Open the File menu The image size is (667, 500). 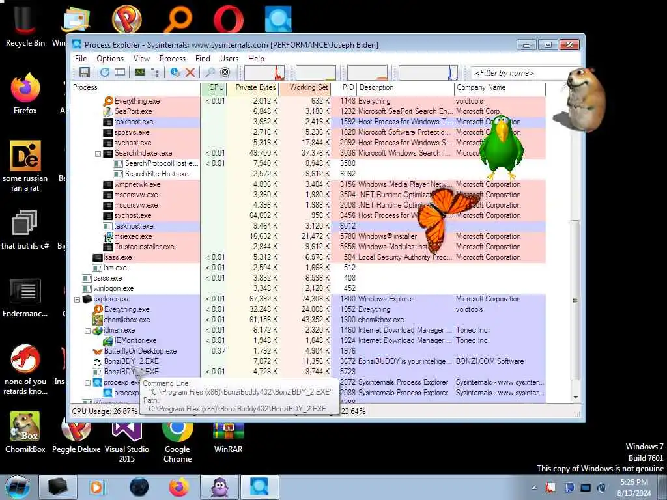[80, 59]
